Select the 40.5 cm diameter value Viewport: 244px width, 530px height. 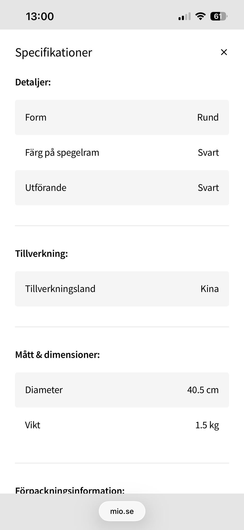(203, 390)
